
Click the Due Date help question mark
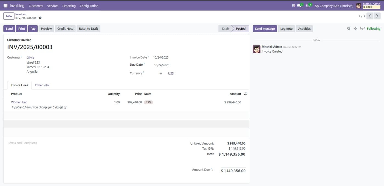(144, 64)
